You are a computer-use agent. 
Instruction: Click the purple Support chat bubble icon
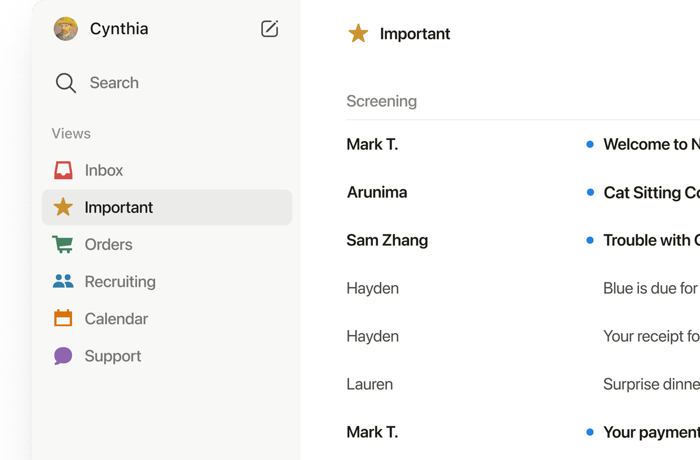coord(63,356)
